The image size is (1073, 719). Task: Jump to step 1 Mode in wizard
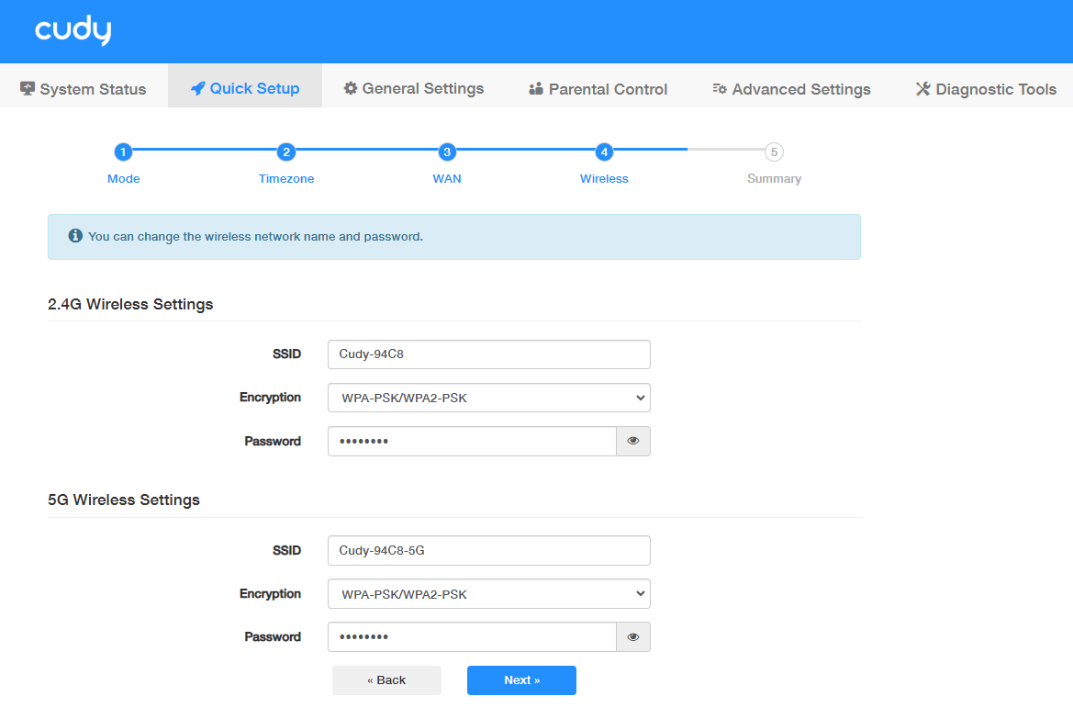point(123,152)
